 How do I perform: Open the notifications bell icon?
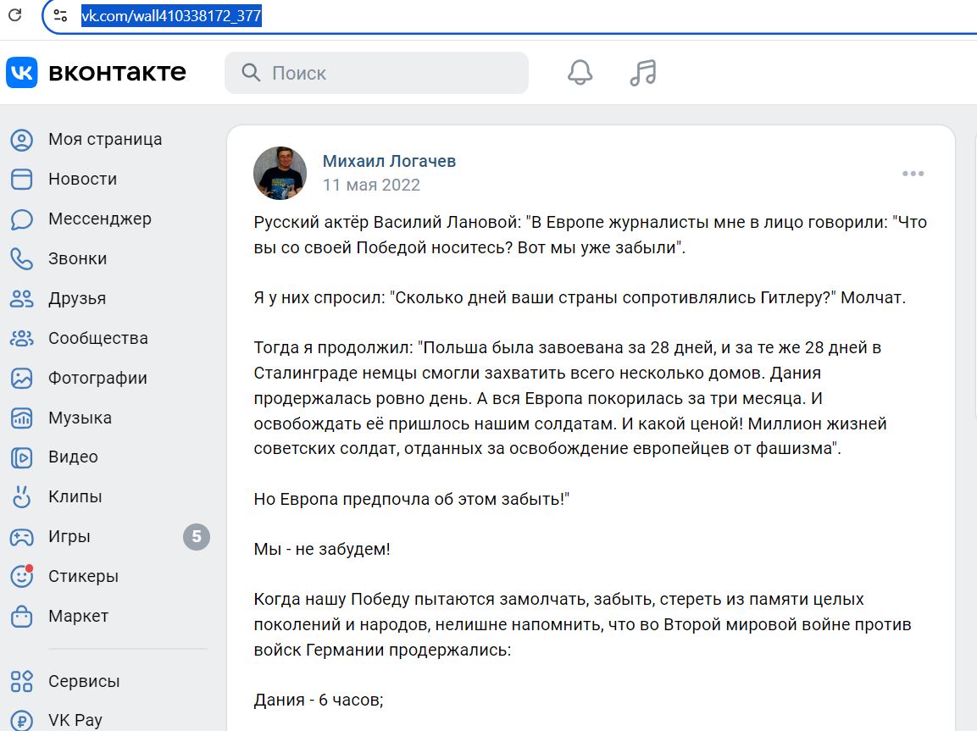pos(580,73)
